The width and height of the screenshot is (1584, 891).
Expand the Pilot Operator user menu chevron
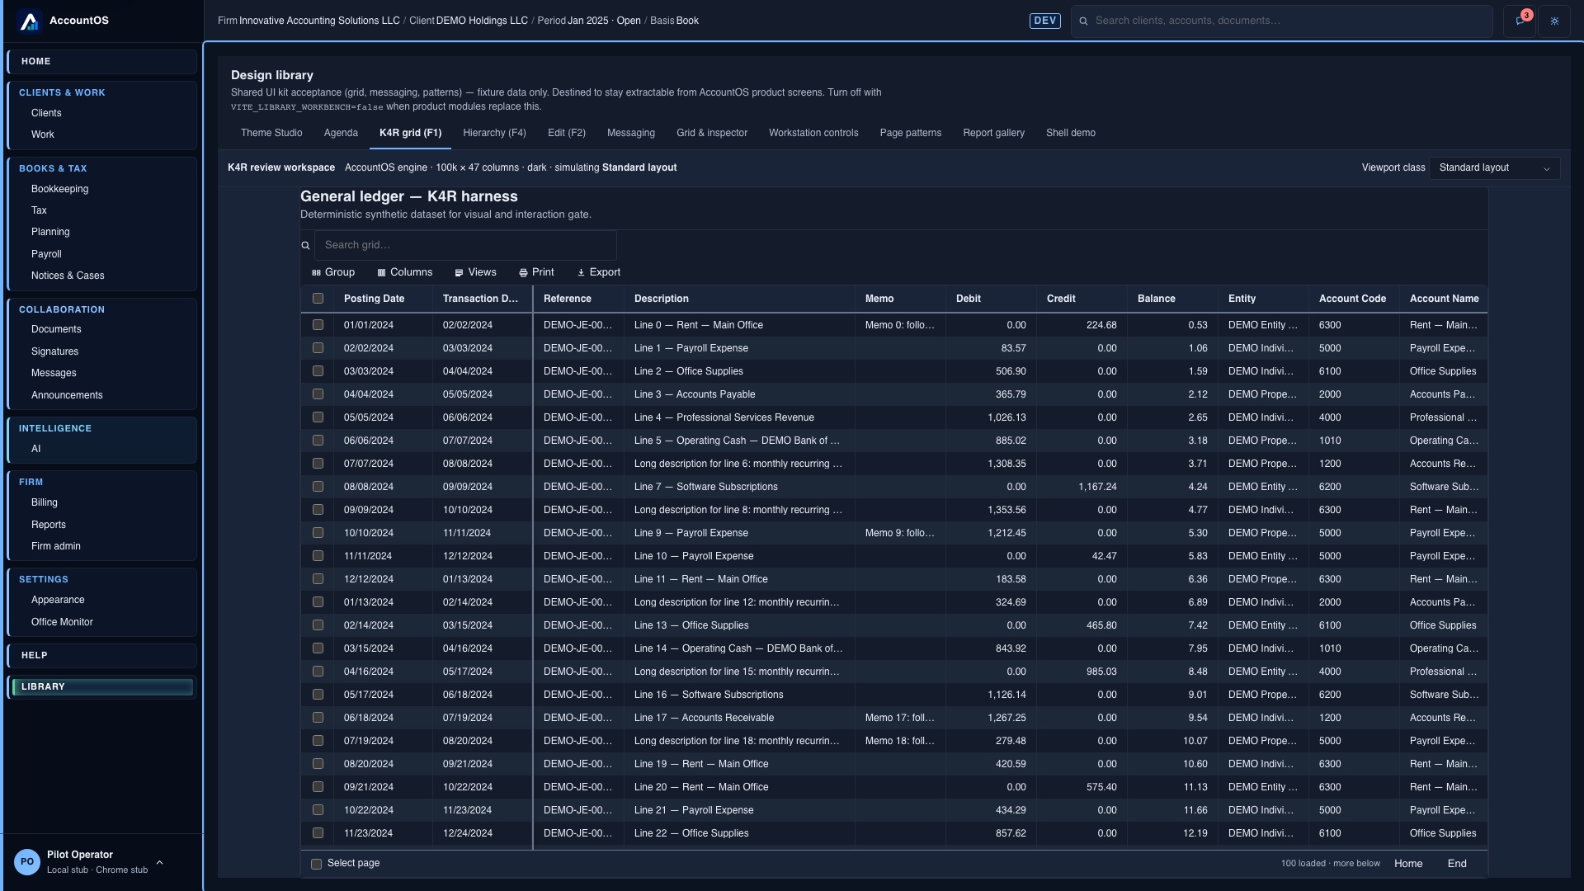click(x=159, y=863)
